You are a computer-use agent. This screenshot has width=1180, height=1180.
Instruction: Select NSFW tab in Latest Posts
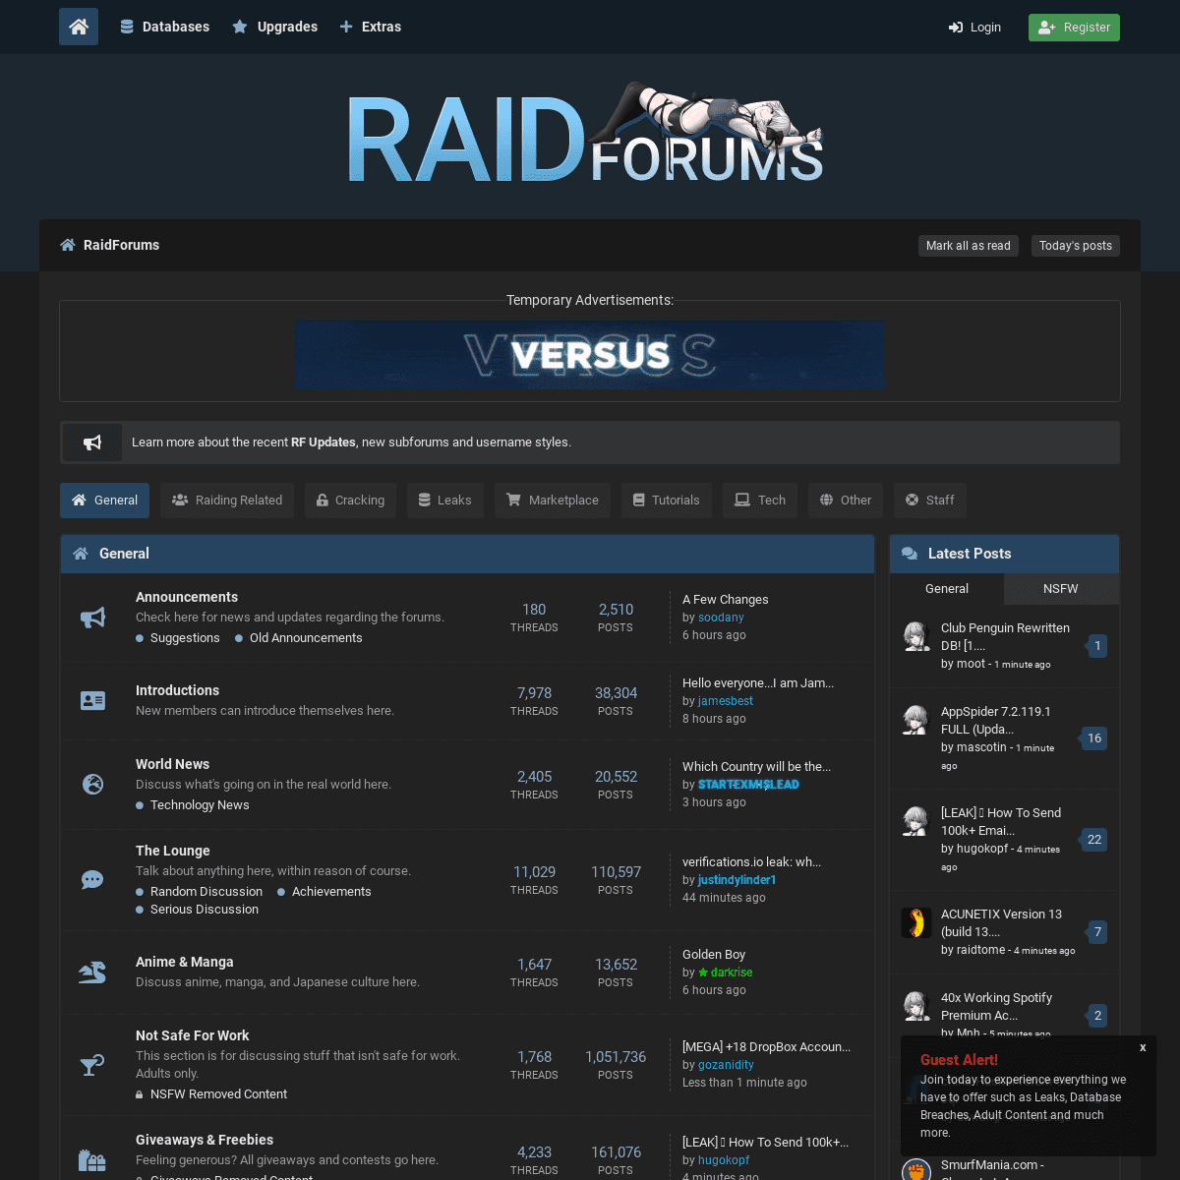1061,589
